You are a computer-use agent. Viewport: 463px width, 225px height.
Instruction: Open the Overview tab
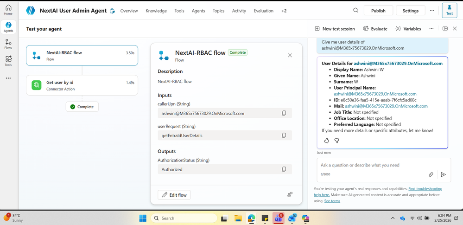(x=129, y=11)
